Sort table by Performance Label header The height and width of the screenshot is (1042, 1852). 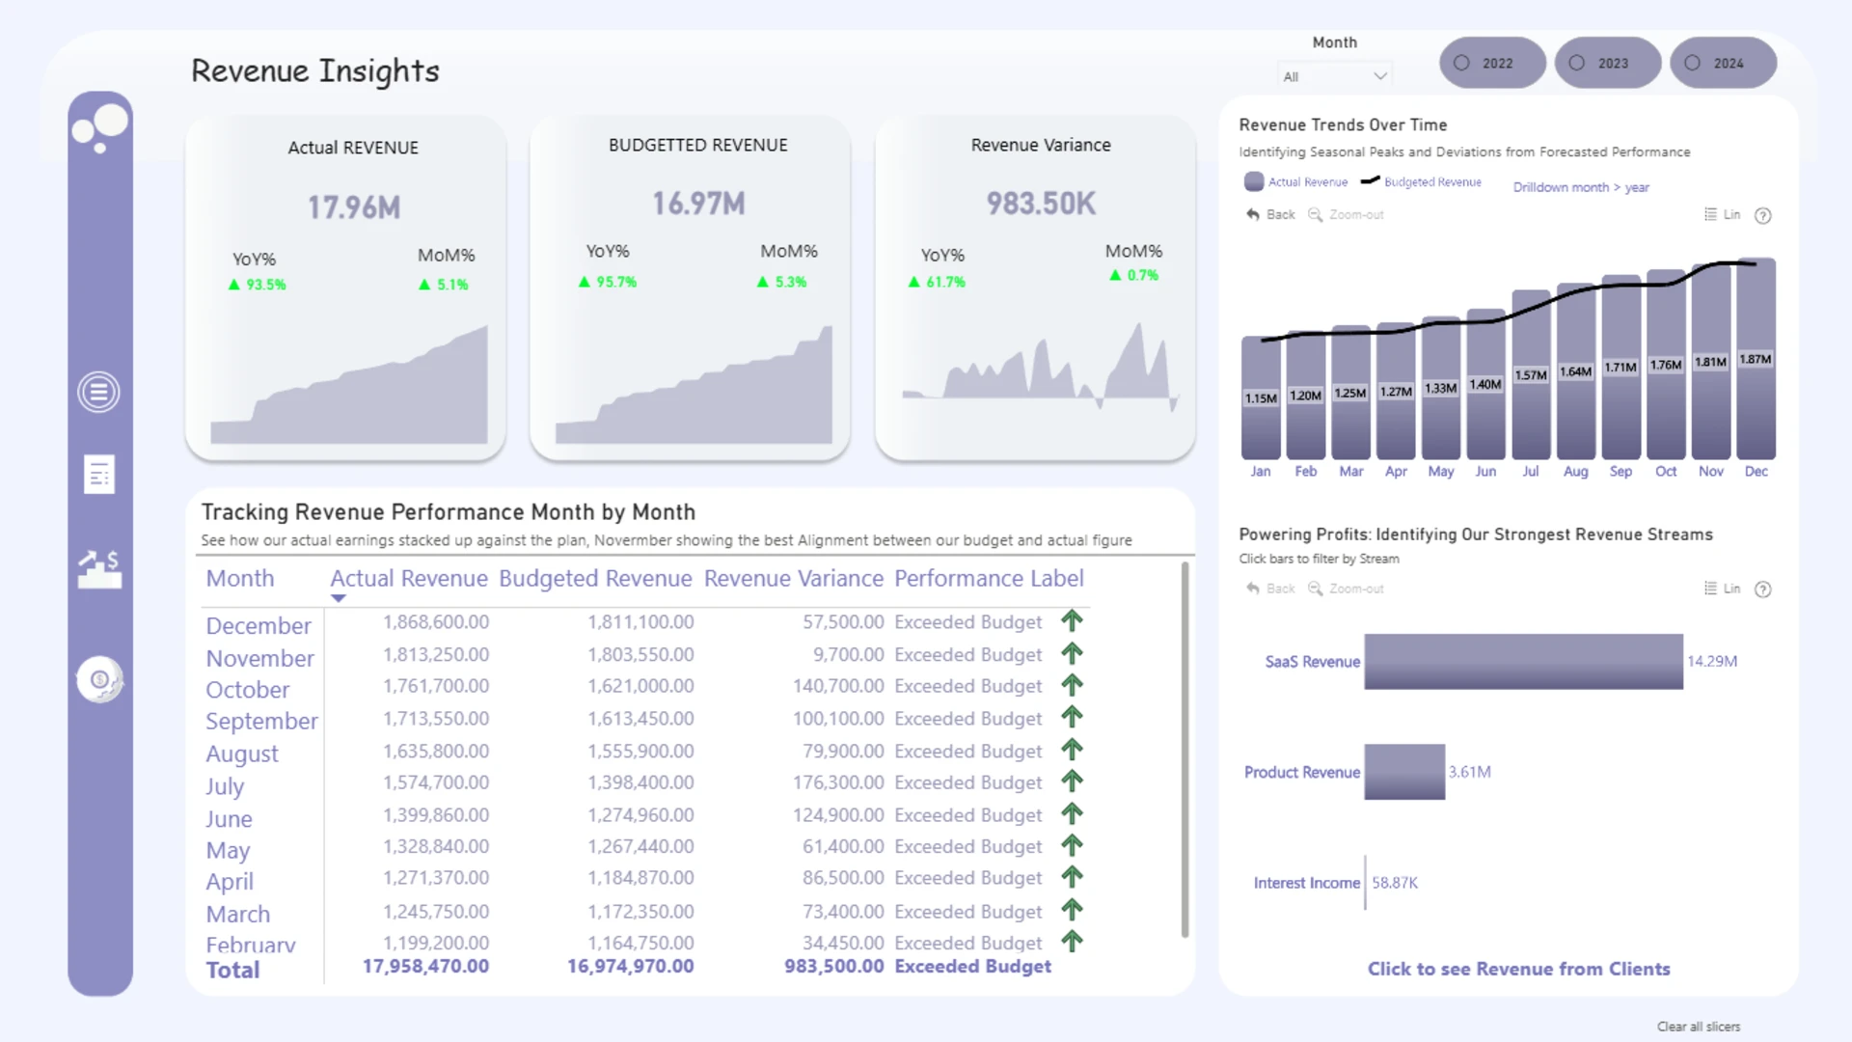(x=989, y=578)
